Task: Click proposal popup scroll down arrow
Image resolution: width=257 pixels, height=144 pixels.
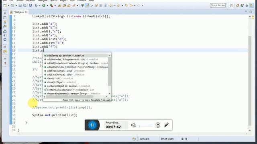Action: tap(110, 94)
